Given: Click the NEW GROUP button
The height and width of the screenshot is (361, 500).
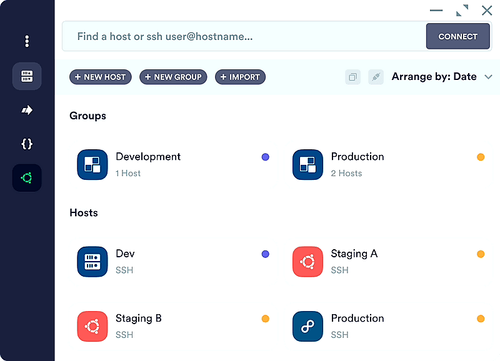Looking at the screenshot, I should [x=173, y=77].
